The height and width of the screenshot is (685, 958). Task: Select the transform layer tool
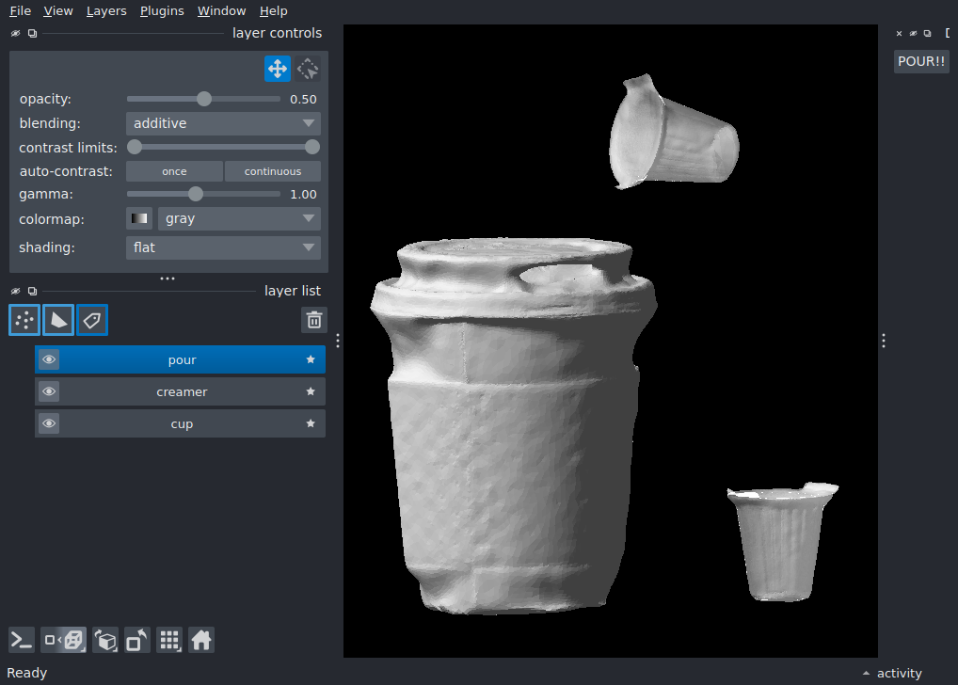click(308, 69)
